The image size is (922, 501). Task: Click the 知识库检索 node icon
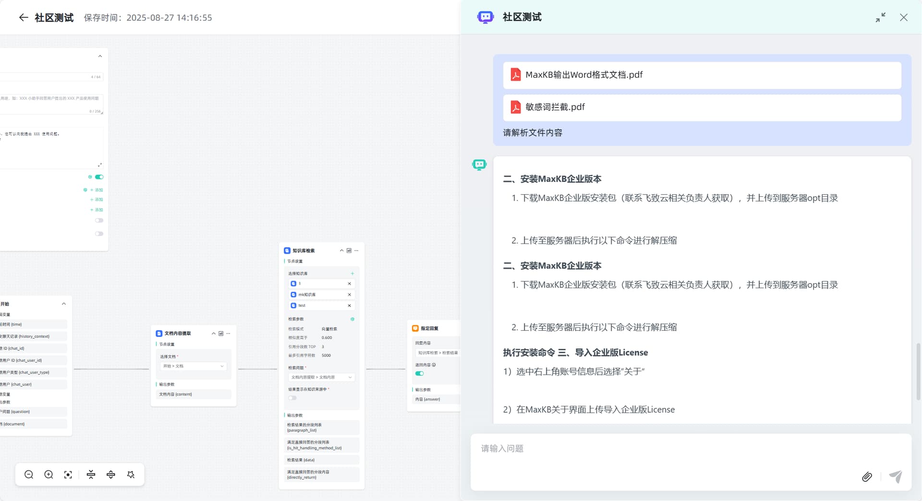(x=287, y=250)
